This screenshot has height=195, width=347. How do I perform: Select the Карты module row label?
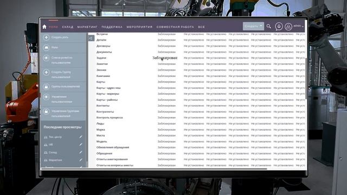101,82
